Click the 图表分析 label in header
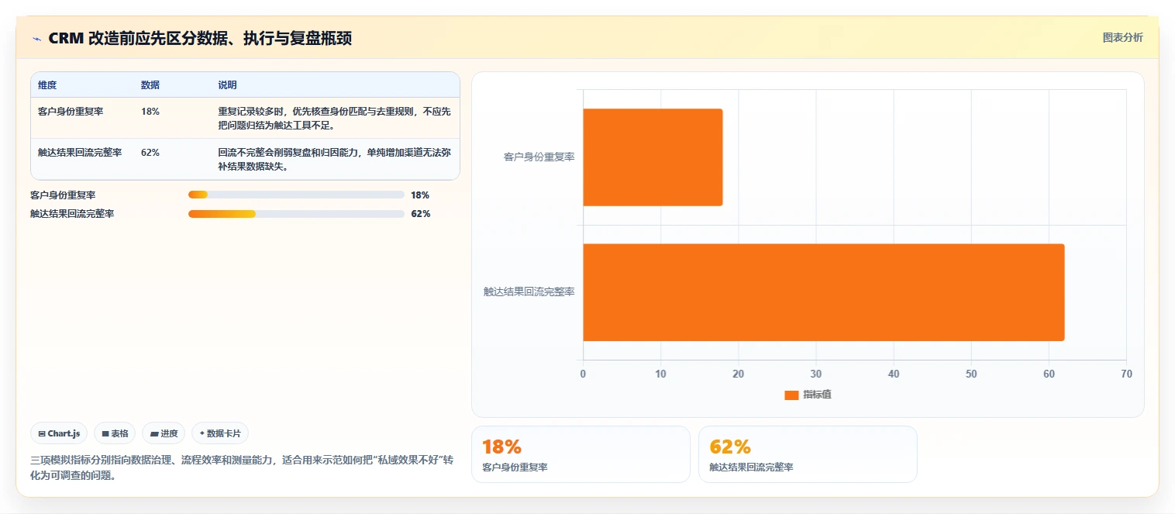 1122,37
